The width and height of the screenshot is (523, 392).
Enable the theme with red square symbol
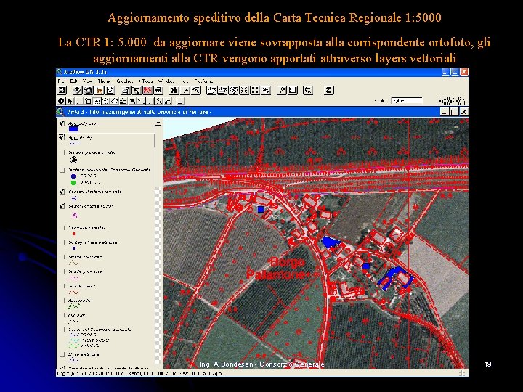62,228
